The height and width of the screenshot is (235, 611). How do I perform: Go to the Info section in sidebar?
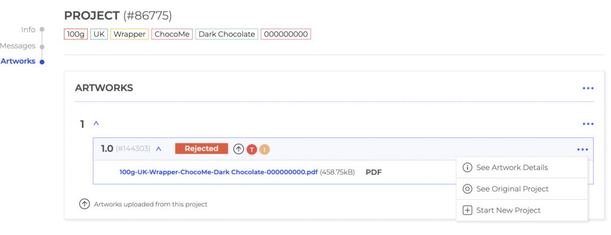tap(29, 30)
